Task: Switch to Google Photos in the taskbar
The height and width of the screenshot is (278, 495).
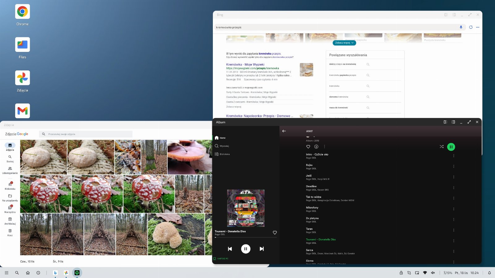Action: (x=66, y=273)
